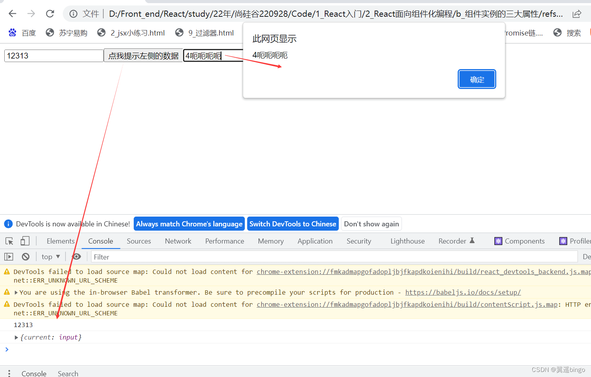Switch to the Elements tab
Screen dimensions: 591x377
[60, 241]
